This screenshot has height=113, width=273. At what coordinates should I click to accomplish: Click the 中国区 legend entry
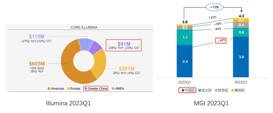tap(187, 90)
